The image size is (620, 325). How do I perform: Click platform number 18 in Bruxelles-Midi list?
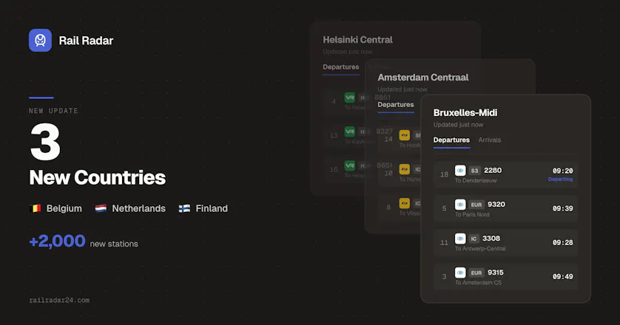(445, 174)
